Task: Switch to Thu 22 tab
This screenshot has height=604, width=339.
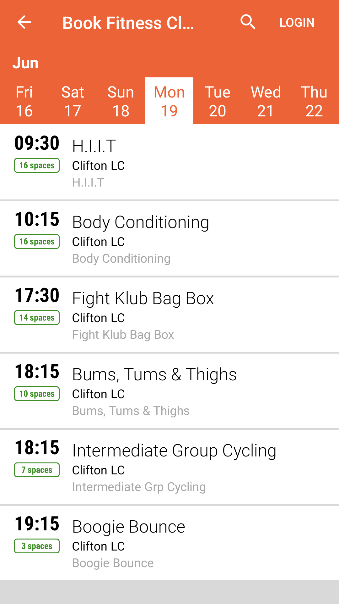Action: click(x=314, y=101)
